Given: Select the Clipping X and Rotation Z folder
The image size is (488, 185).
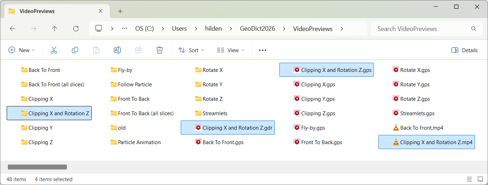Looking at the screenshot, I should click(49, 113).
